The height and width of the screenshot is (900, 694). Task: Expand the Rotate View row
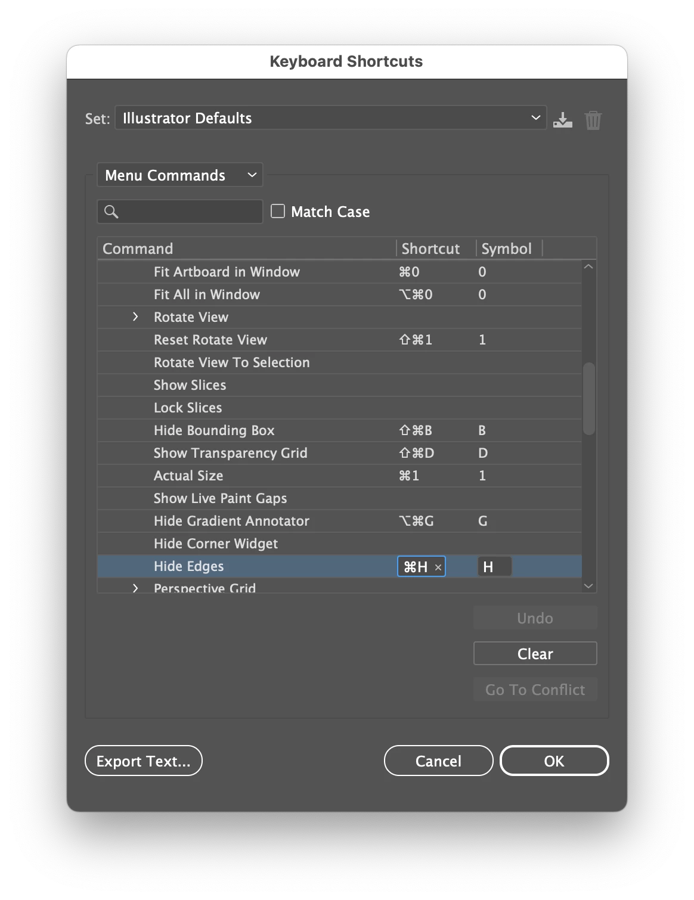pyautogui.click(x=135, y=317)
